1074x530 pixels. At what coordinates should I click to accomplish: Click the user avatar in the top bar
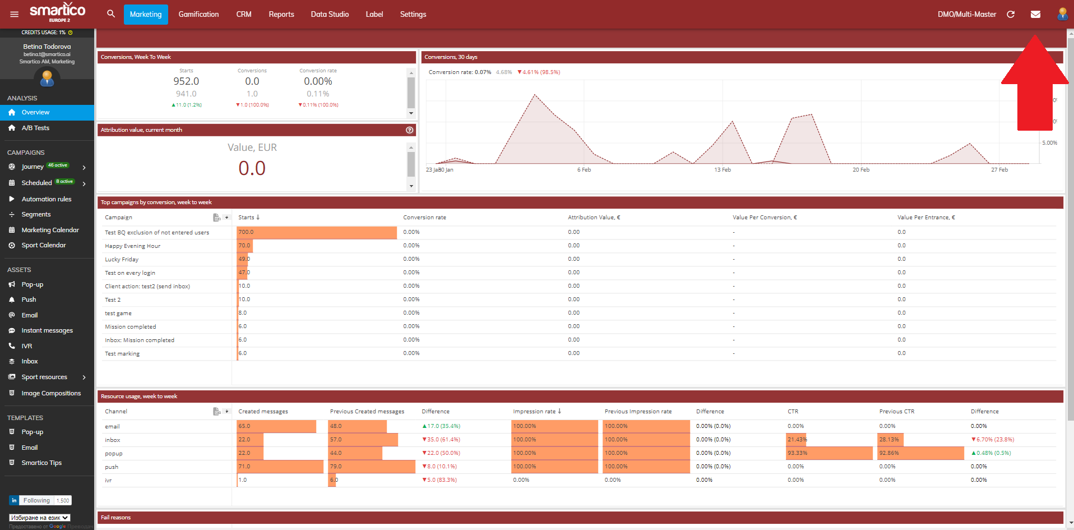[1062, 14]
